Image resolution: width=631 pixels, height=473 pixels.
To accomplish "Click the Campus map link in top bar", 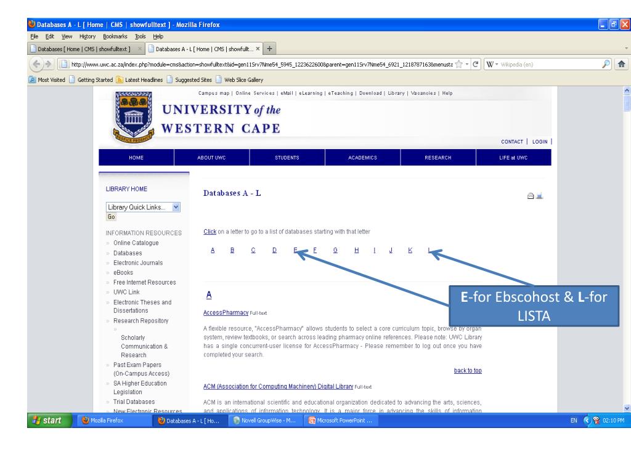I will click(x=214, y=93).
